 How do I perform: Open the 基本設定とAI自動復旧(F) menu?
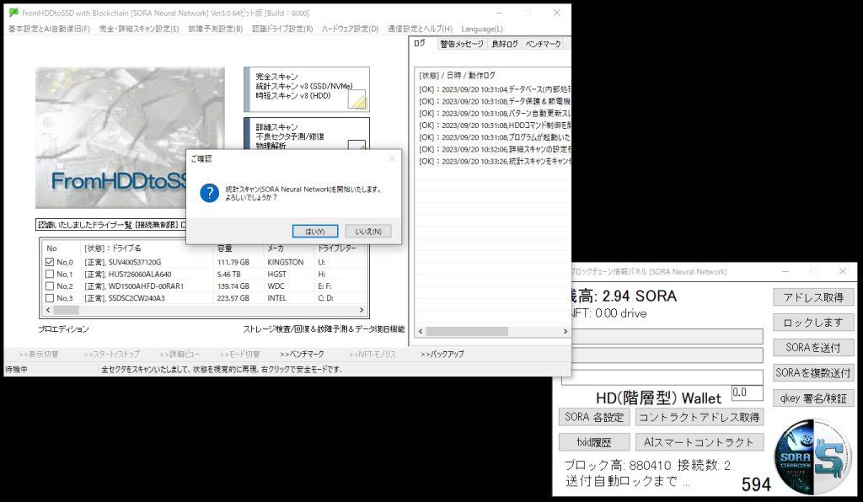coord(49,29)
